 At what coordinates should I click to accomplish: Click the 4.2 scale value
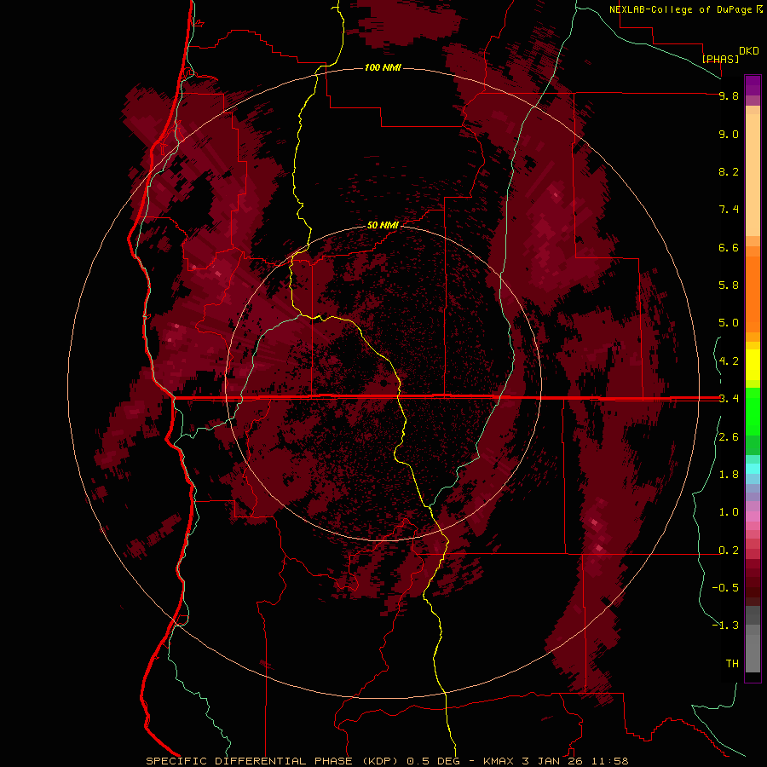(x=729, y=361)
